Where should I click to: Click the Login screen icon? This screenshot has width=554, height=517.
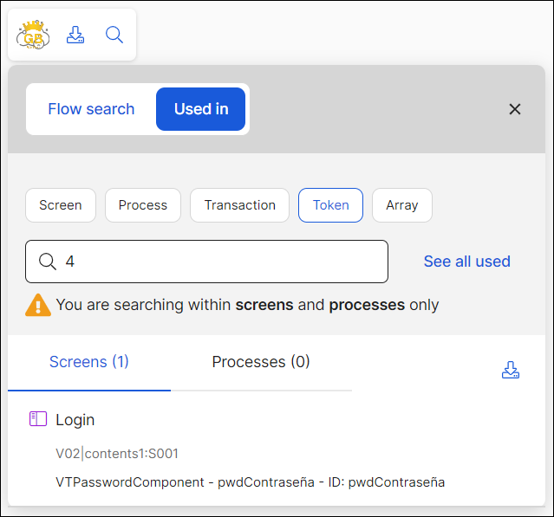tap(37, 419)
